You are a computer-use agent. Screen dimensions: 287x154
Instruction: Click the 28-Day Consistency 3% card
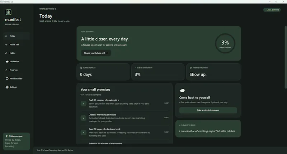pos(158,72)
